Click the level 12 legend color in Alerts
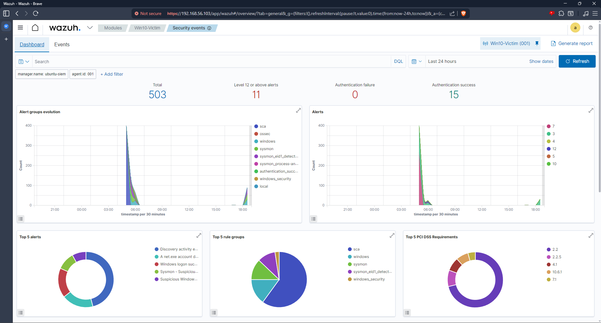Screen dimensions: 601x323 pos(549,149)
